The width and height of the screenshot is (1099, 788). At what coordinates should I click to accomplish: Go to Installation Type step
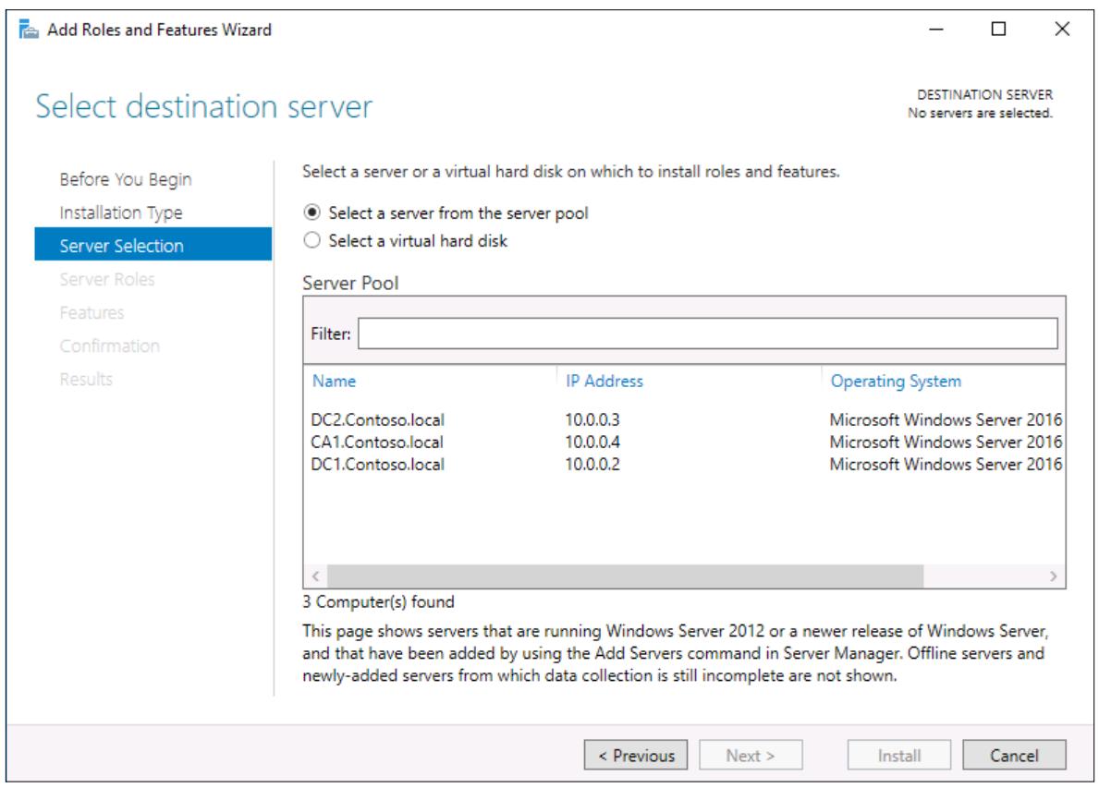point(120,212)
